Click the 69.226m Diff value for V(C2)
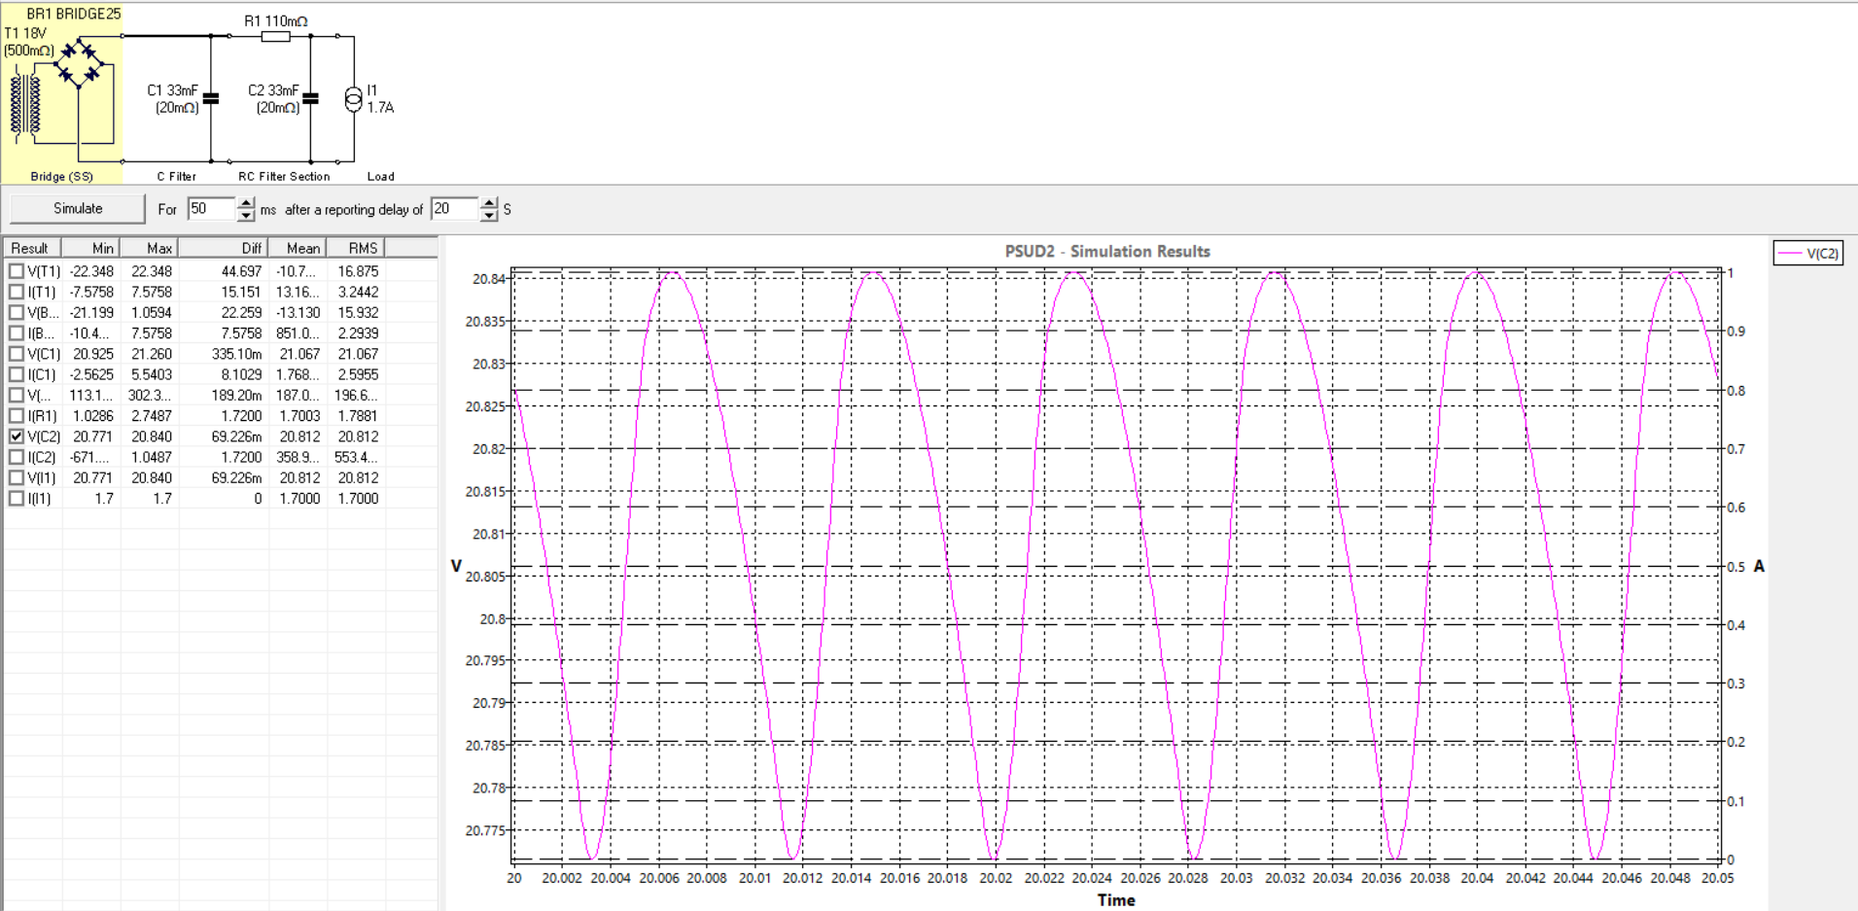1858x911 pixels. pos(236,437)
